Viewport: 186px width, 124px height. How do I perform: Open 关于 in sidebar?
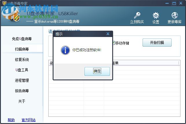pyautogui.click(x=22, y=101)
